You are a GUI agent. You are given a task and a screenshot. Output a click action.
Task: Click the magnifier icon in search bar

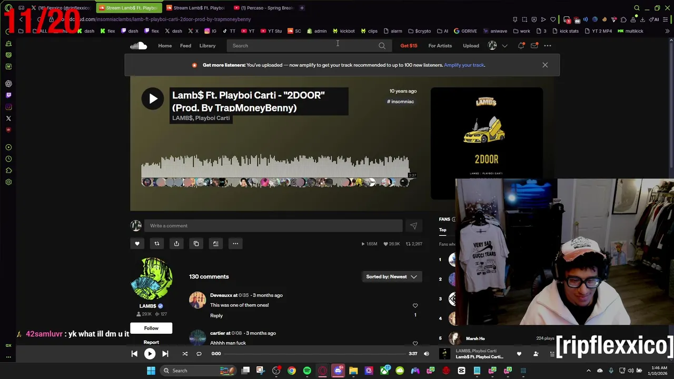[x=382, y=46]
